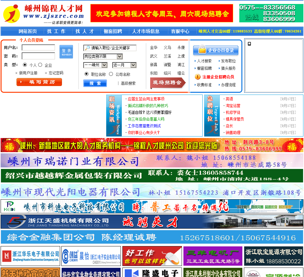Click broken image icon in right panel
The height and width of the screenshot is (277, 304).
pos(249,44)
